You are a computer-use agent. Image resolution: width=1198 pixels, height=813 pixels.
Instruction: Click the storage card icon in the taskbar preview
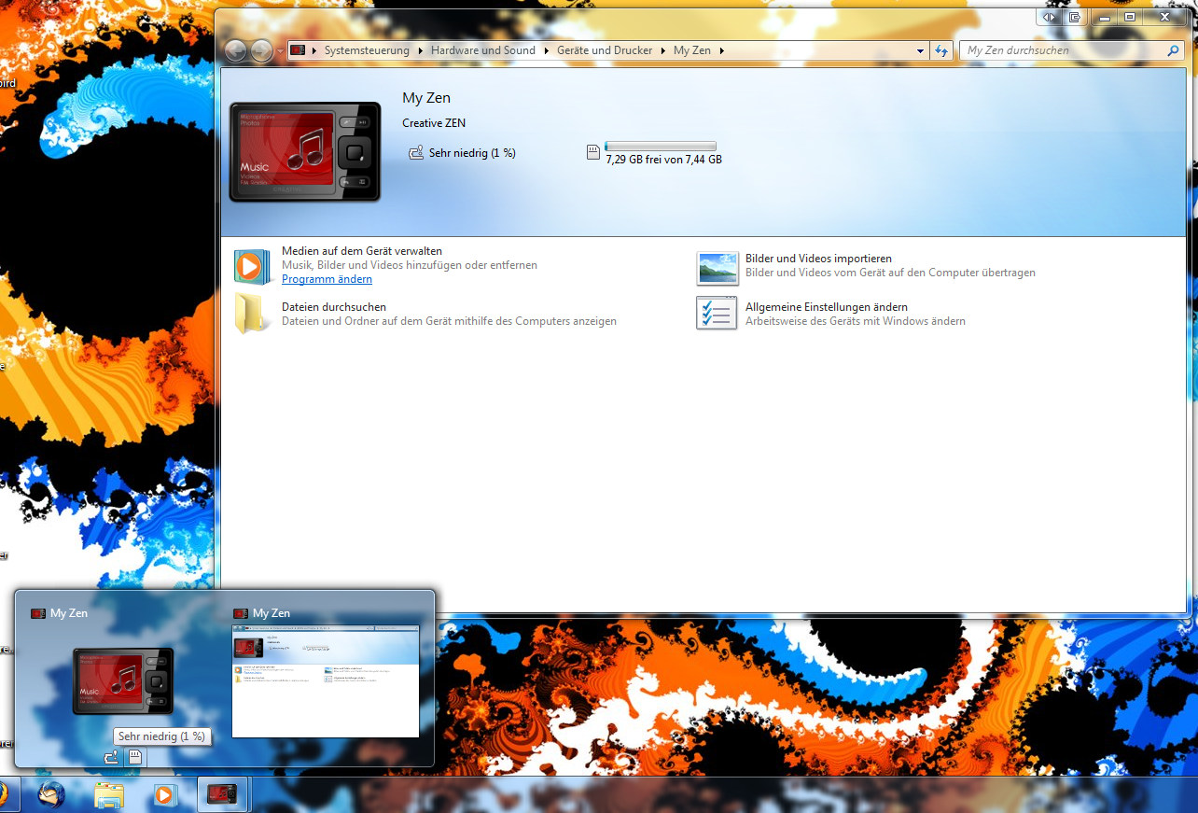pos(135,757)
